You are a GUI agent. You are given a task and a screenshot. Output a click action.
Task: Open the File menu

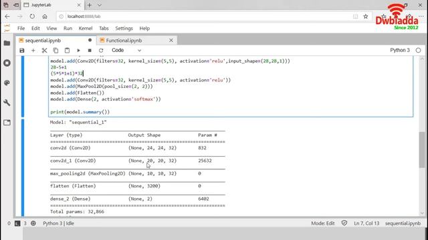click(21, 28)
